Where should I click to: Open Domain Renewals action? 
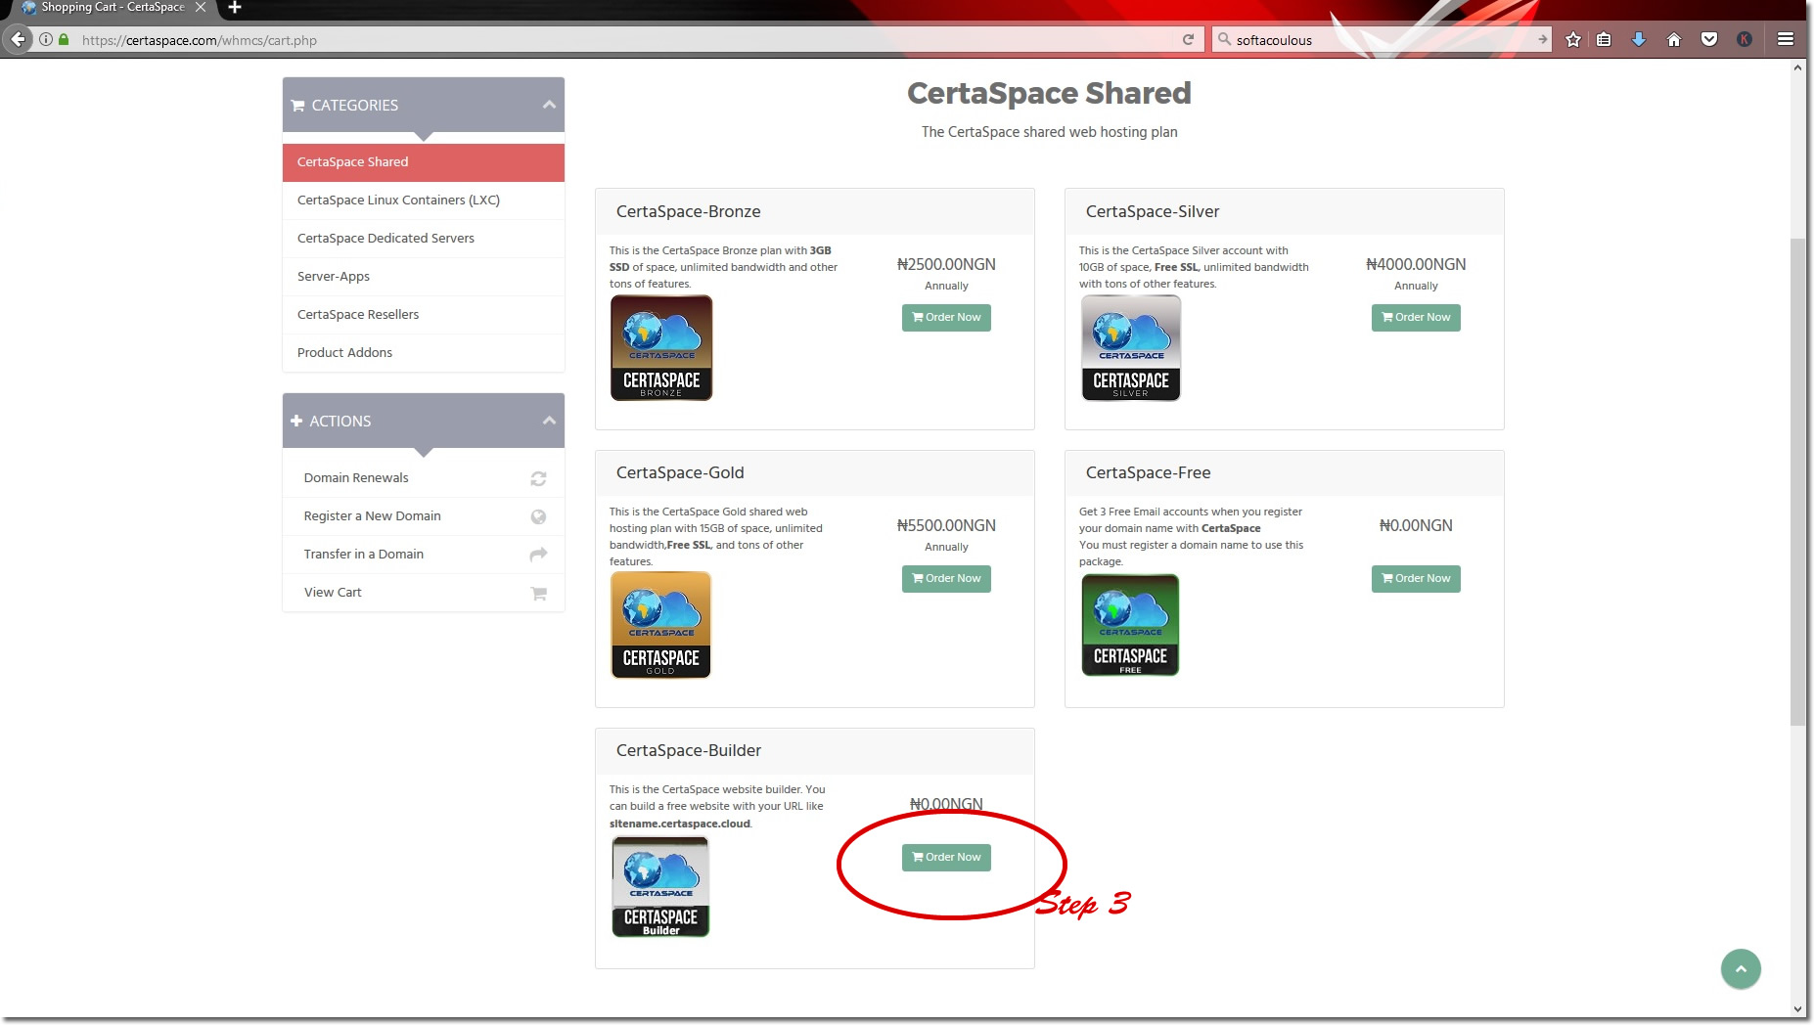pyautogui.click(x=424, y=478)
